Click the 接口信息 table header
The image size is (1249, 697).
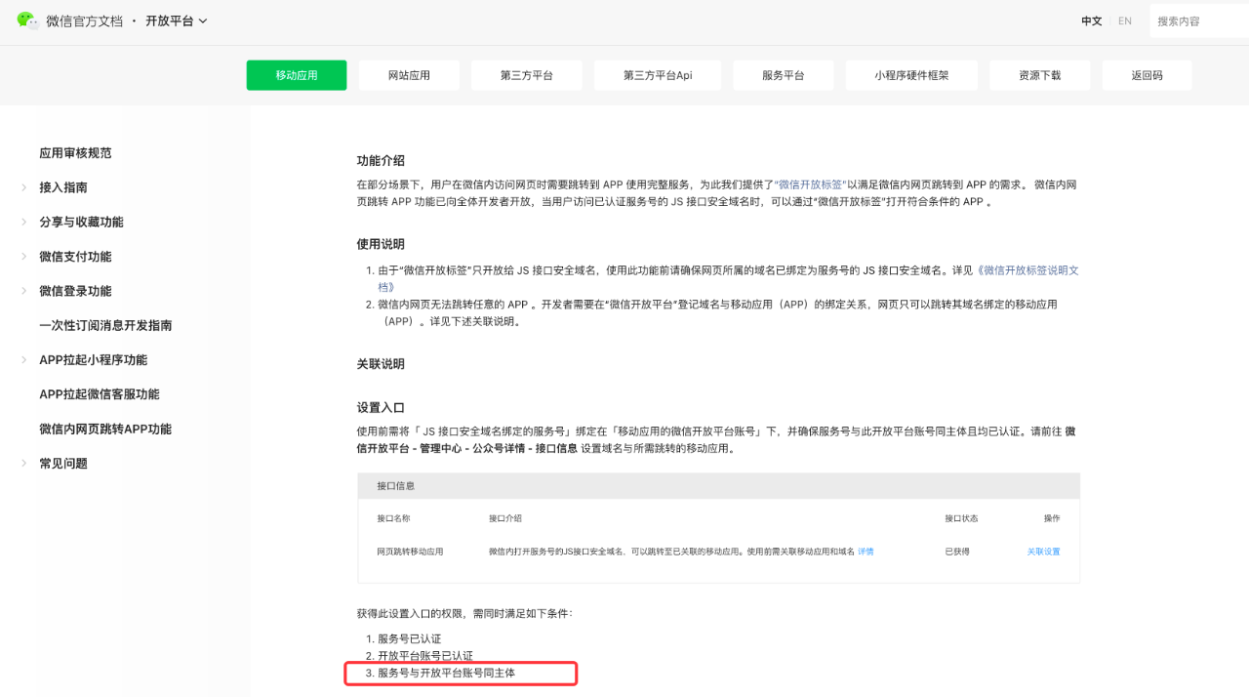click(x=718, y=485)
